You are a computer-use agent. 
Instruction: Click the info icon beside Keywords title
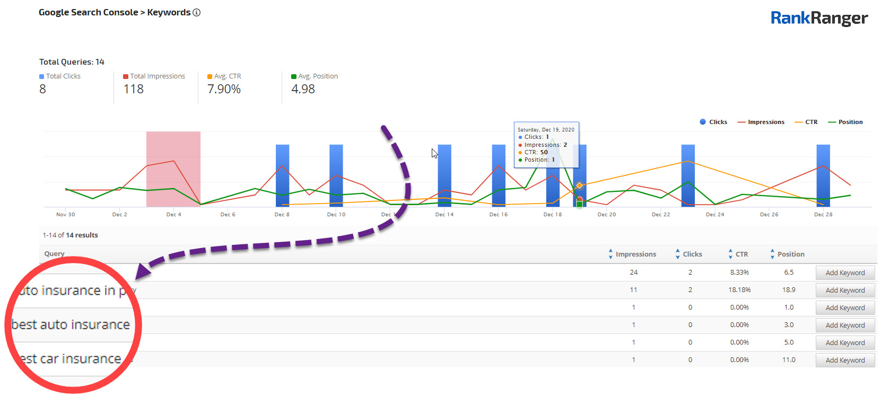pos(197,13)
